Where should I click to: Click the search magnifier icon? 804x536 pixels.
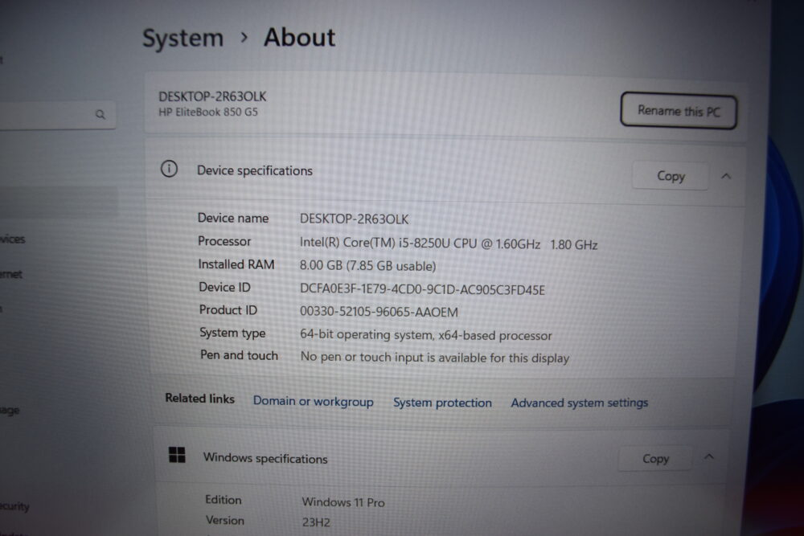tap(100, 114)
